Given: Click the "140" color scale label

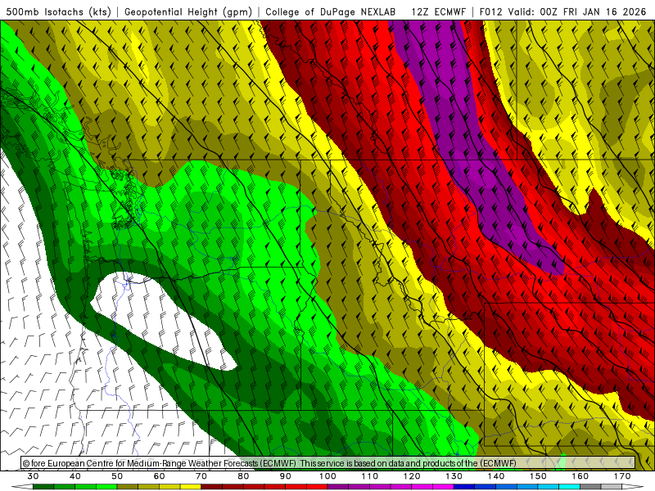Looking at the screenshot, I should pyautogui.click(x=496, y=476).
